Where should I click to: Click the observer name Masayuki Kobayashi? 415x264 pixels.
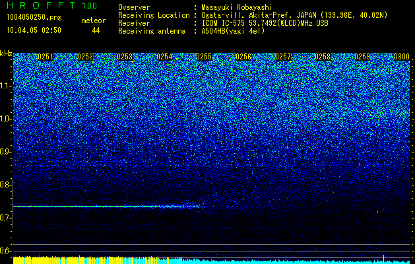237,8
